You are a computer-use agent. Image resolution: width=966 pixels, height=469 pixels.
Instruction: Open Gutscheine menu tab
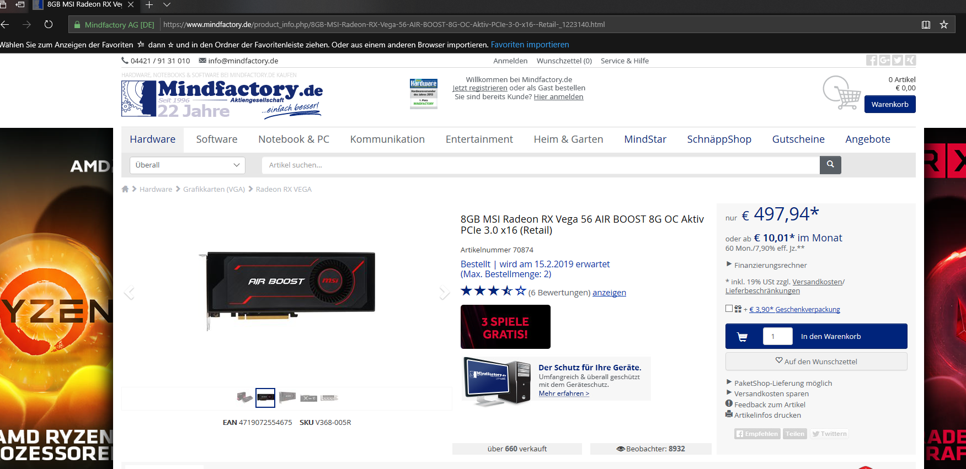798,139
